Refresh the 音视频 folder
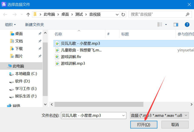This screenshot has width=194, height=132. (123, 15)
